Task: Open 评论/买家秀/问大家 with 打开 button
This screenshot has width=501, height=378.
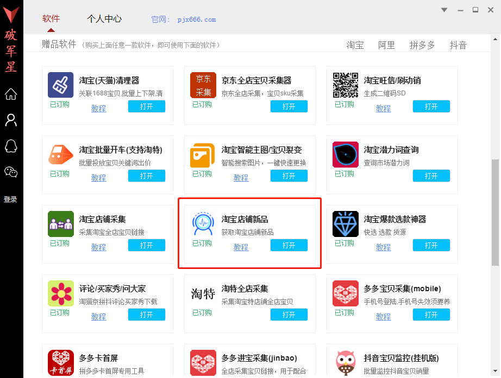Action: 147,315
